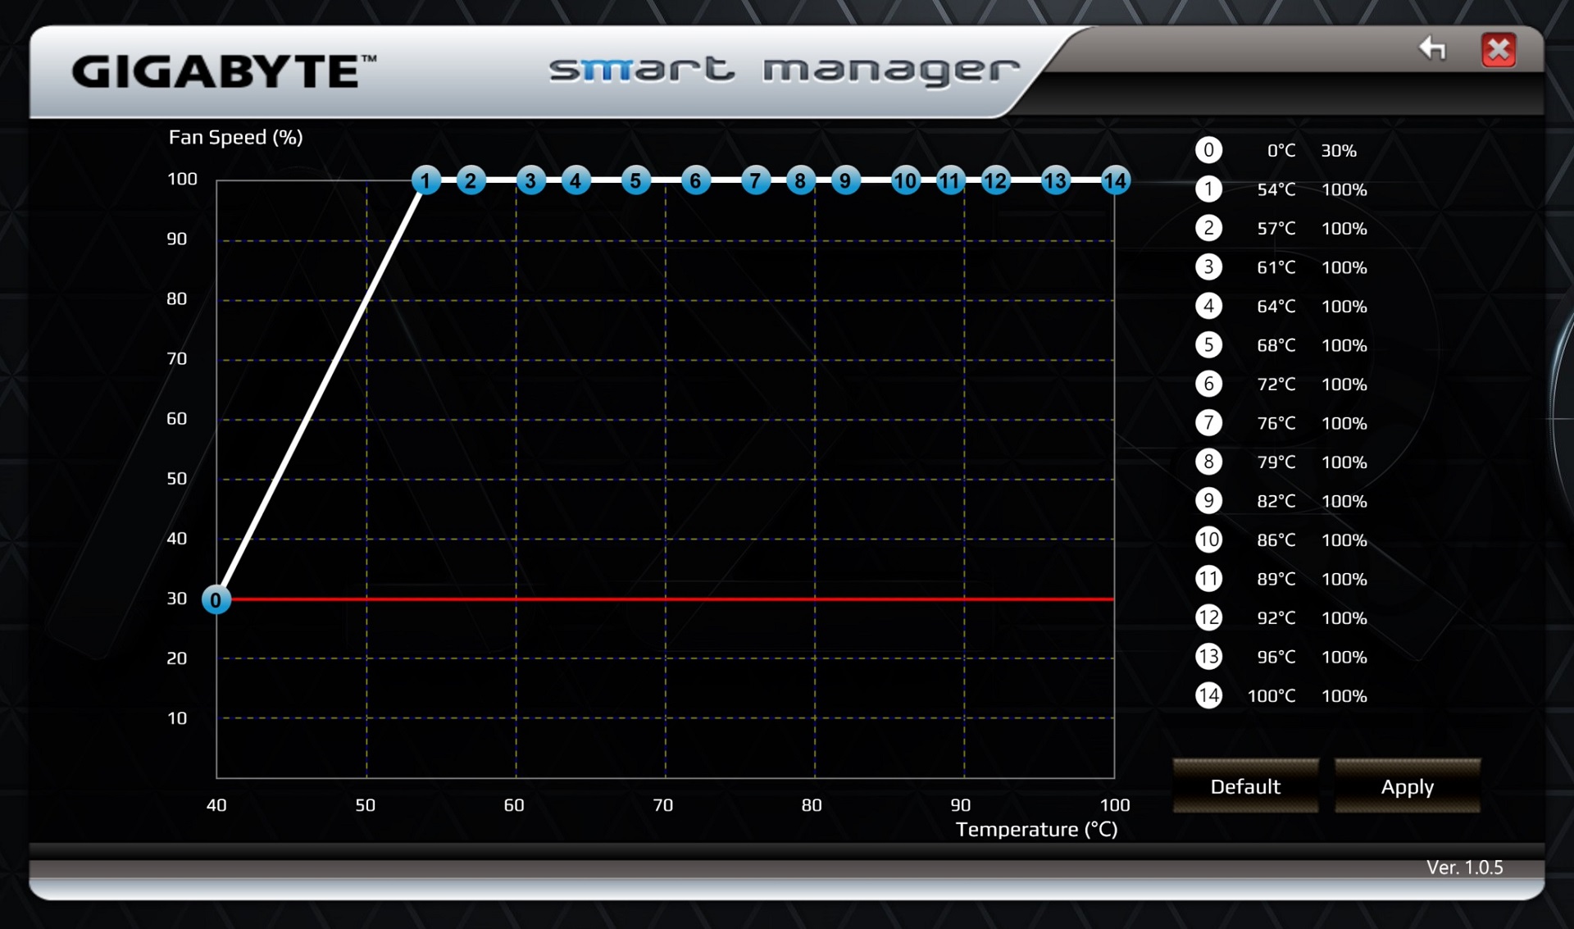This screenshot has width=1574, height=929.
Task: Select fan curve point 7 on graph
Action: coord(755,180)
